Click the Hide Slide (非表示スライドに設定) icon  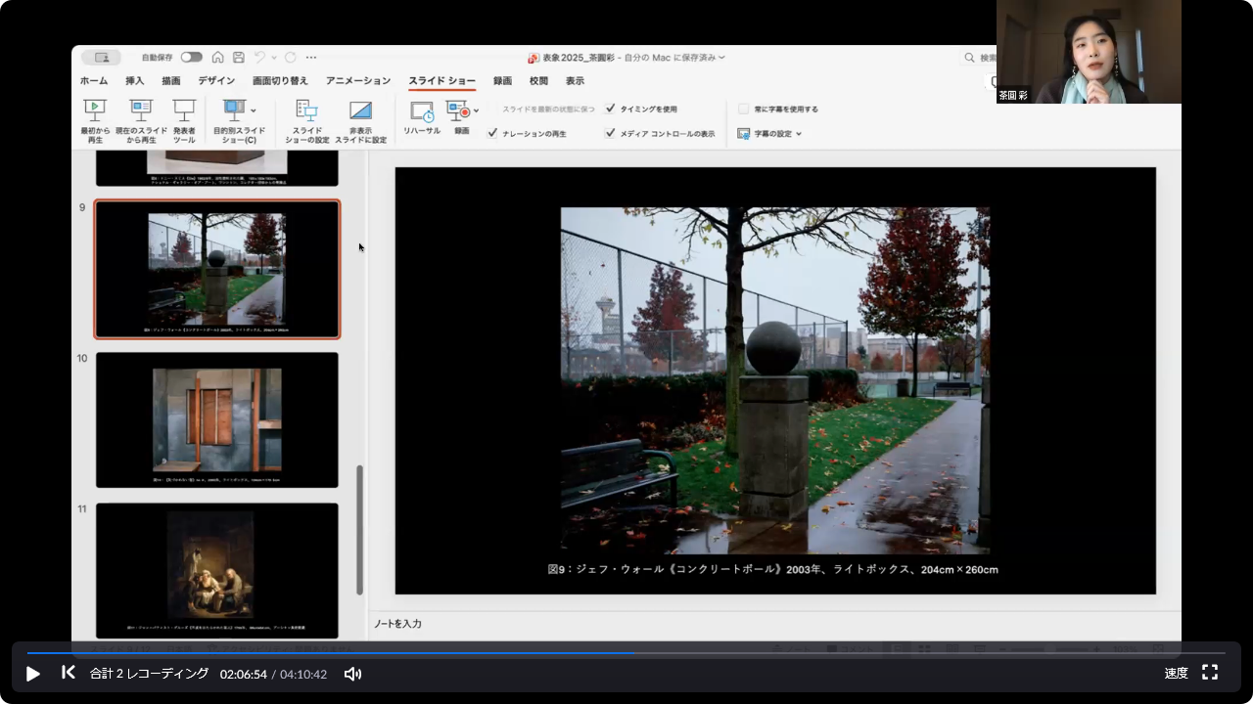click(x=360, y=110)
